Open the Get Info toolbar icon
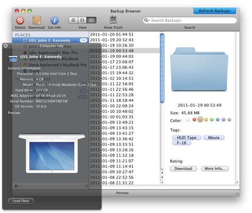252x213 pixels. click(55, 21)
